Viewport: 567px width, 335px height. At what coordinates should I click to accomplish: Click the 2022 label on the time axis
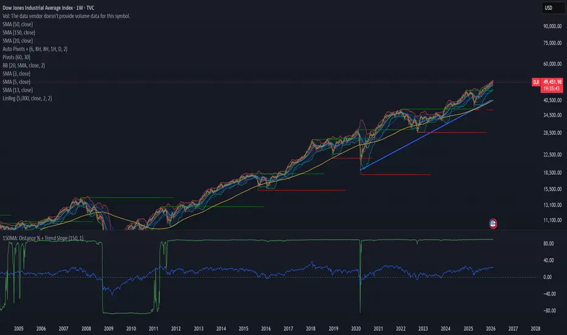(x=401, y=329)
